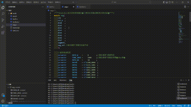191x107 pixels.
Task: Click the command center search box
Action: [114, 2]
